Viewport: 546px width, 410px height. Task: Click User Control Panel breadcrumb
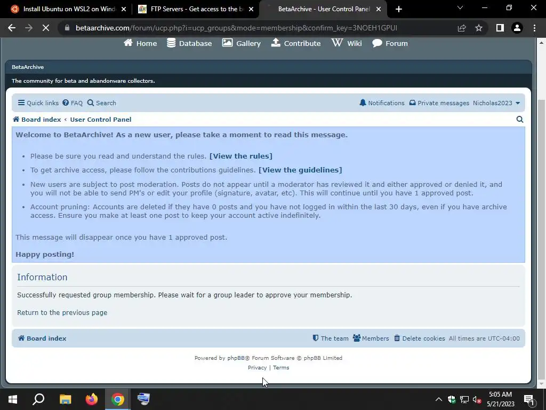point(101,119)
